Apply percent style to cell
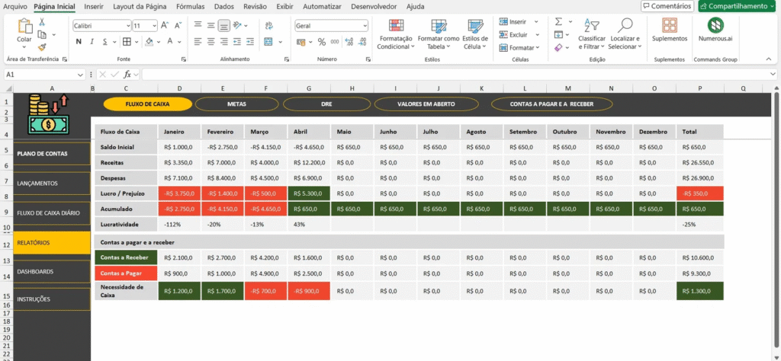 coord(322,42)
